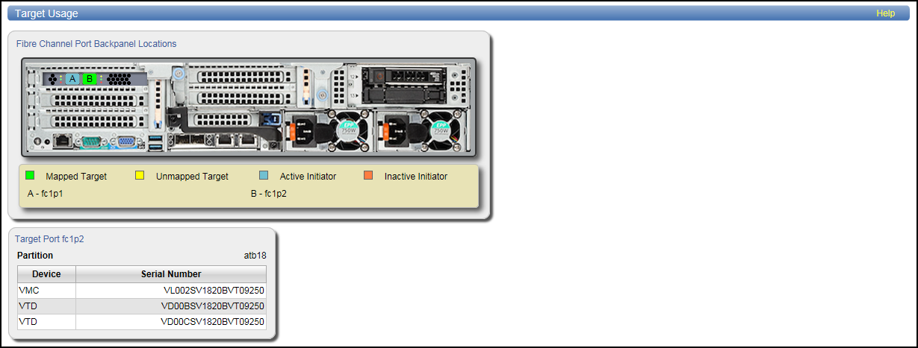Screen dimensions: 918x348
Task: Open the Help link
Action: tap(885, 13)
